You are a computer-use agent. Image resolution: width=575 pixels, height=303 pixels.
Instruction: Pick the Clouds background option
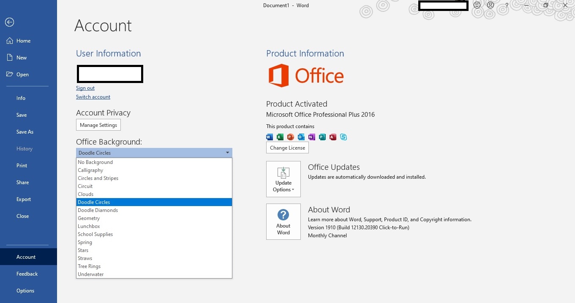click(x=154, y=194)
